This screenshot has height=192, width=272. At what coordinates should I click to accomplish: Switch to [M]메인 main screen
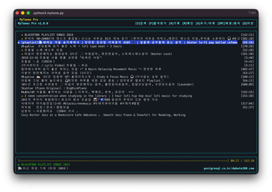point(188,23)
